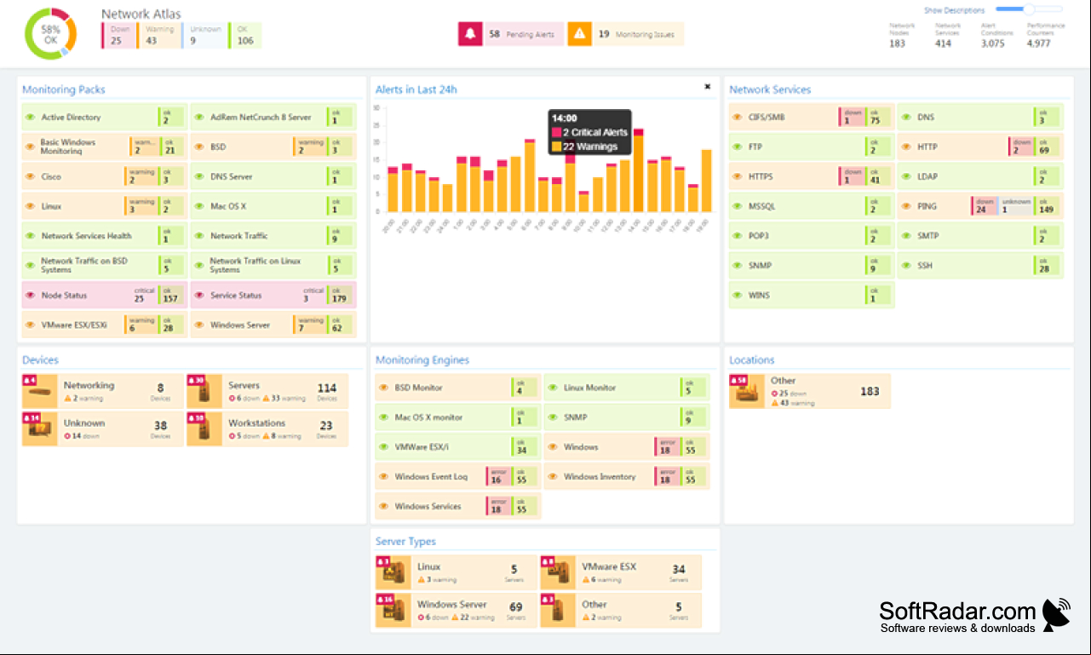The height and width of the screenshot is (655, 1091).
Task: Select the 14:00 bar in alerts chart
Action: [638, 170]
